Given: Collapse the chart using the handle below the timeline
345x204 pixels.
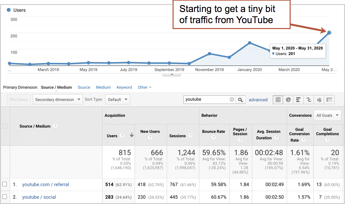Looking at the screenshot, I should 172,75.
